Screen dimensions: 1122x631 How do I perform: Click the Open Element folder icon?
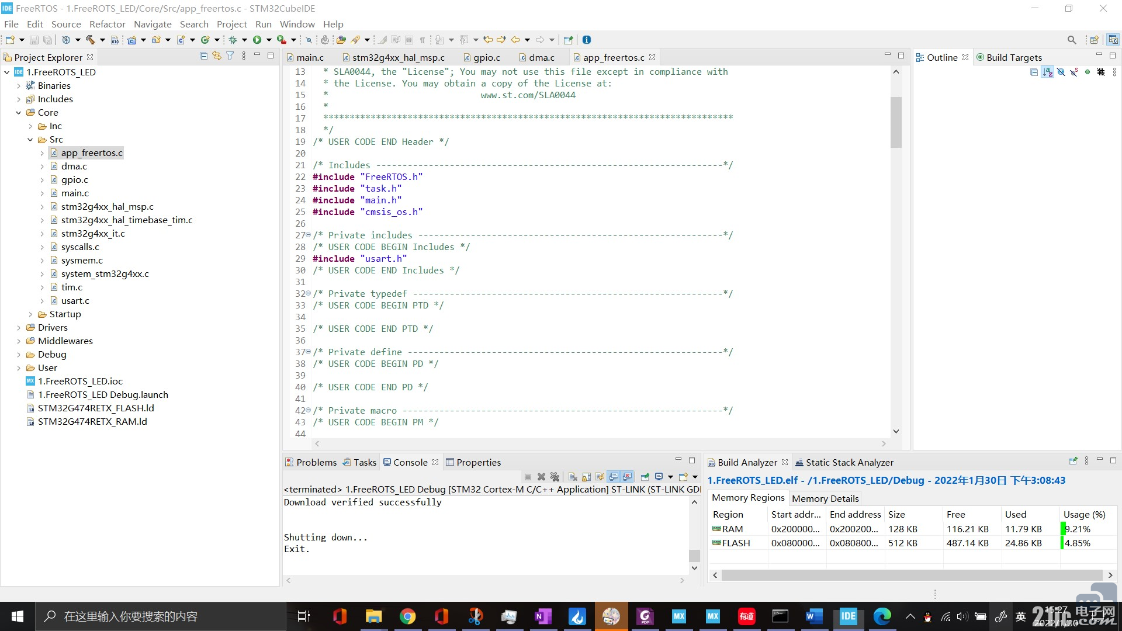(x=341, y=40)
